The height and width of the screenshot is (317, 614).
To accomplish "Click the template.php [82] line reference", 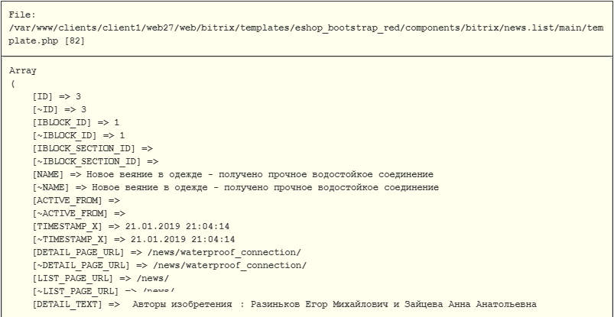I will click(47, 41).
